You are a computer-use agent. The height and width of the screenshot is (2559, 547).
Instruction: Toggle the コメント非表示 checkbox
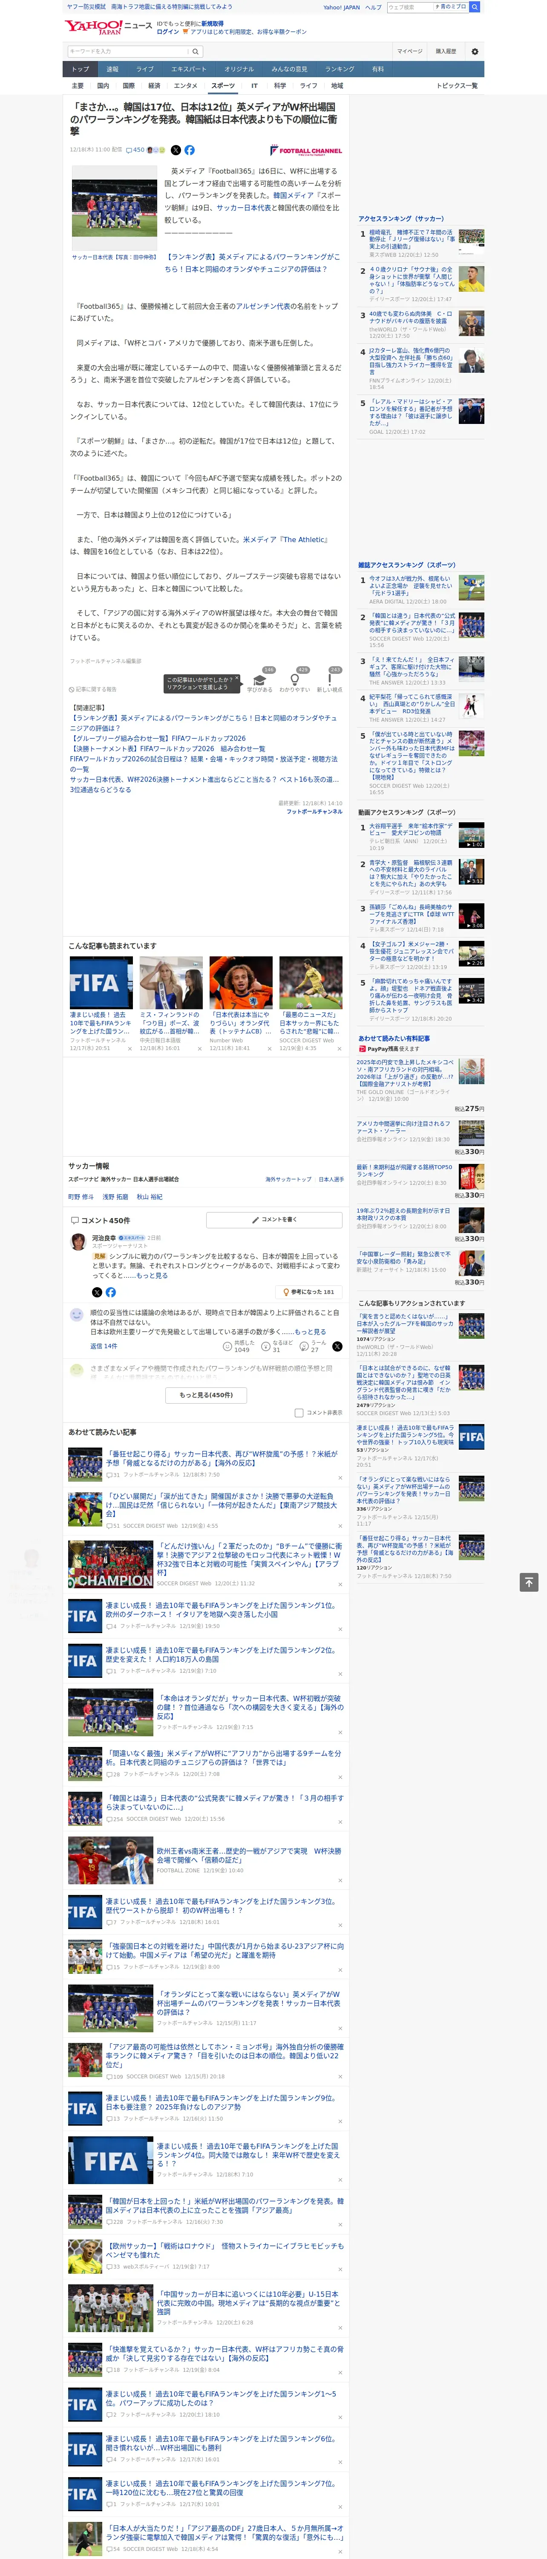[299, 1413]
